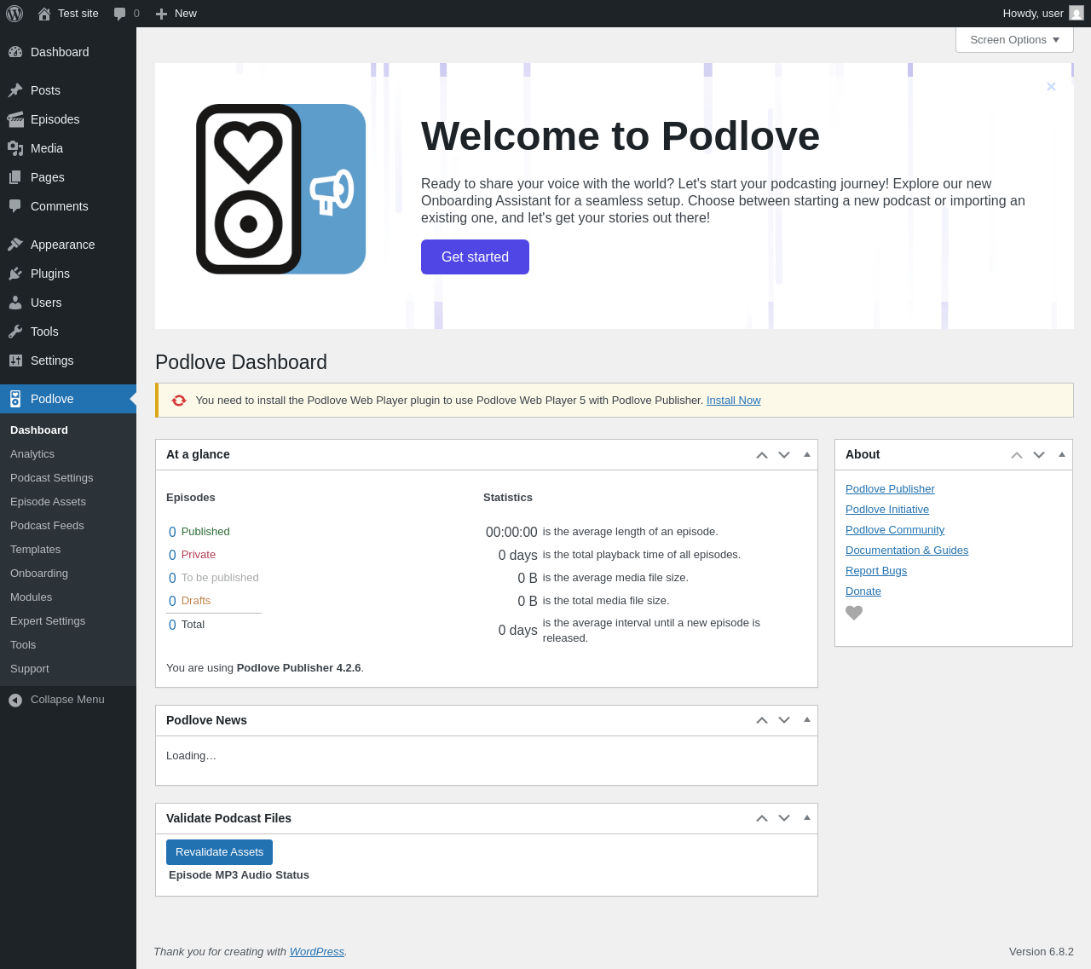
Task: Click the WordPress link in footer
Action: pos(317,952)
